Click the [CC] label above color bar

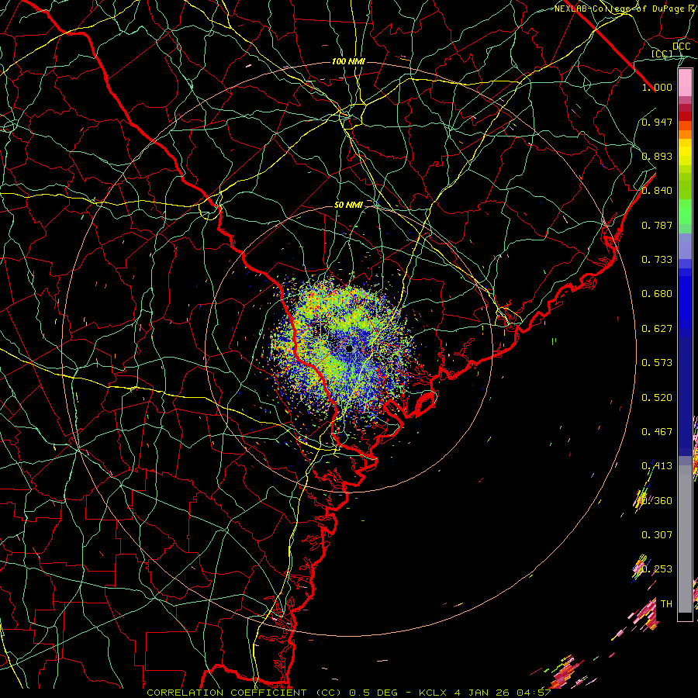point(662,54)
